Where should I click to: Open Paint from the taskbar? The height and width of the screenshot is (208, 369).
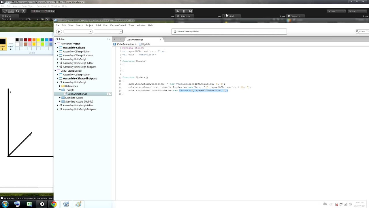(x=78, y=204)
